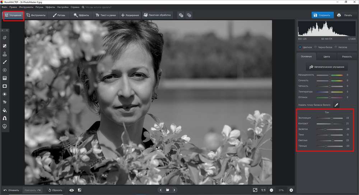Click the fit-to-screen icon in bottom bar
The width and height of the screenshot is (359, 195).
(255, 190)
